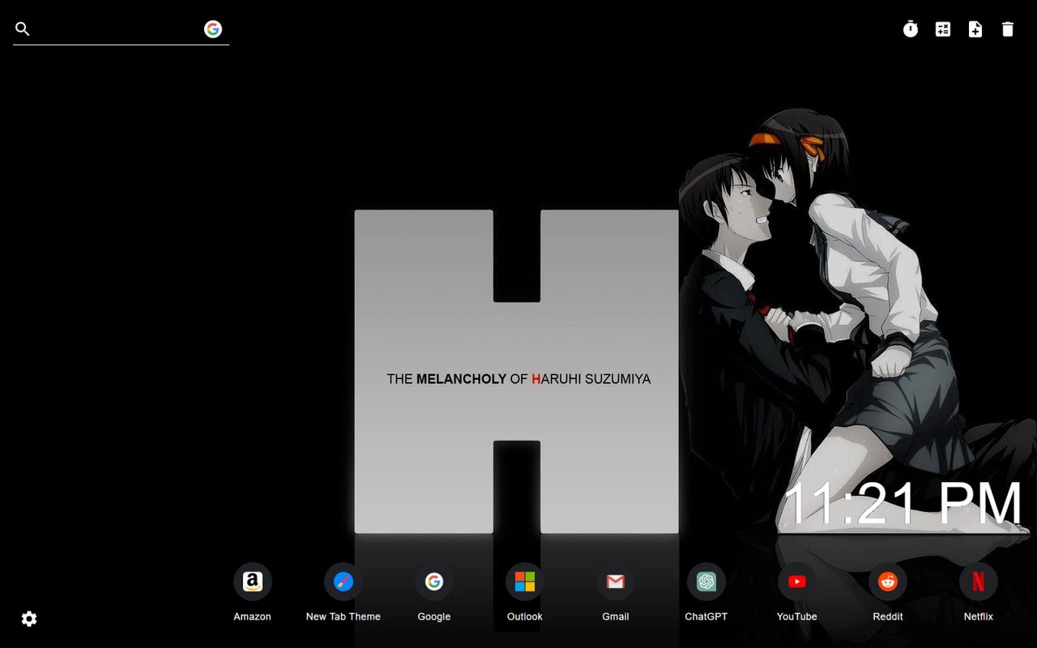1037x648 pixels.
Task: Open the Amazon shortcut icon
Action: pos(253,582)
